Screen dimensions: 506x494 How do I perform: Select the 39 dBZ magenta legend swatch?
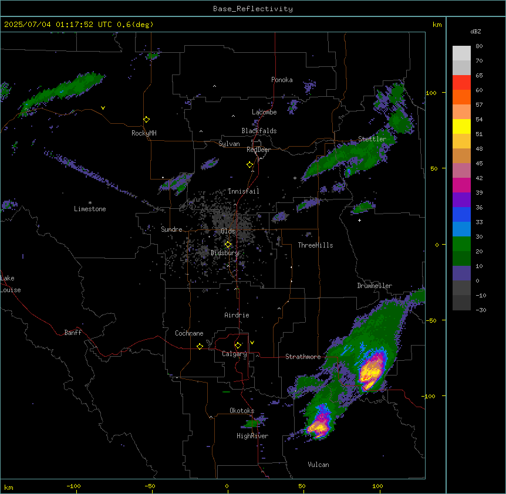coord(461,185)
